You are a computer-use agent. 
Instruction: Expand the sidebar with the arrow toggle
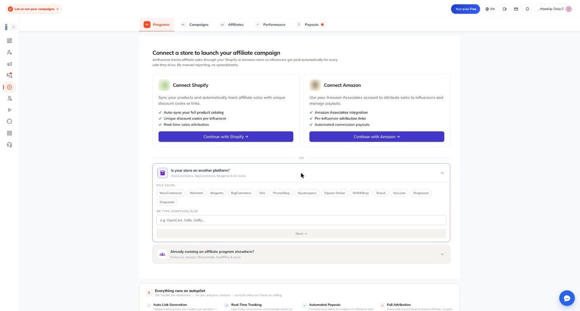(14, 27)
